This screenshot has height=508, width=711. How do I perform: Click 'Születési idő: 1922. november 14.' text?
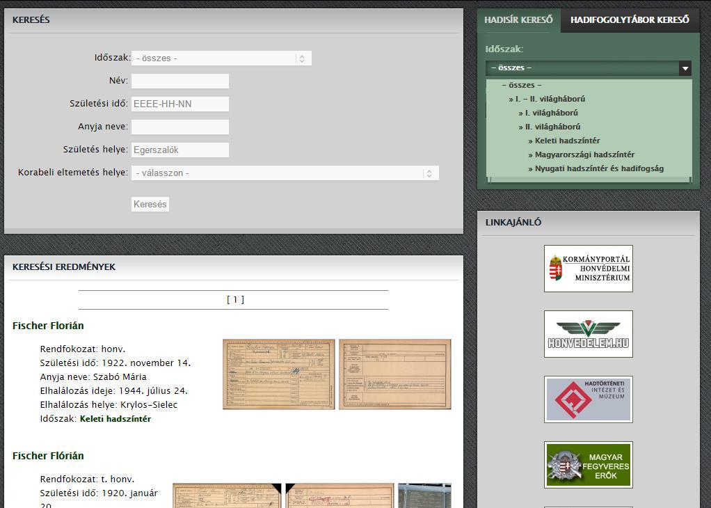(115, 363)
